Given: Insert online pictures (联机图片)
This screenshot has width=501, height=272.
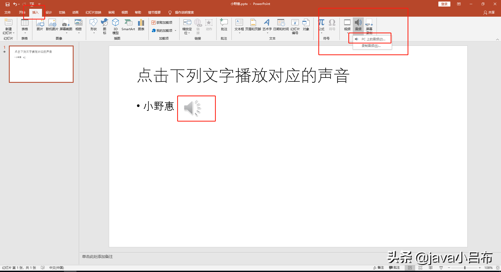Looking at the screenshot, I should 52,25.
